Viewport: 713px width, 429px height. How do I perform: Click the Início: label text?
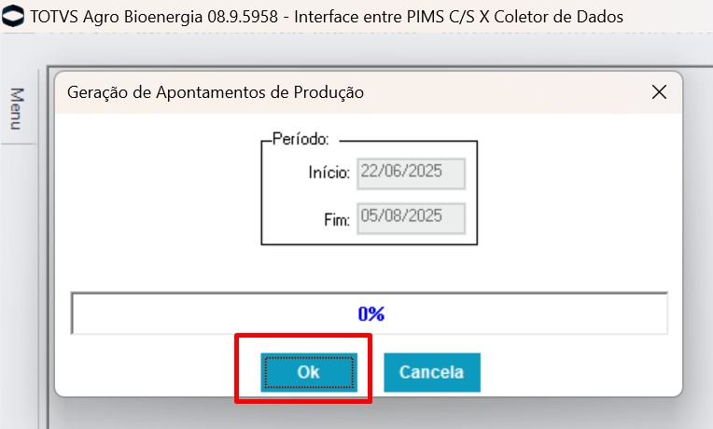click(x=329, y=173)
